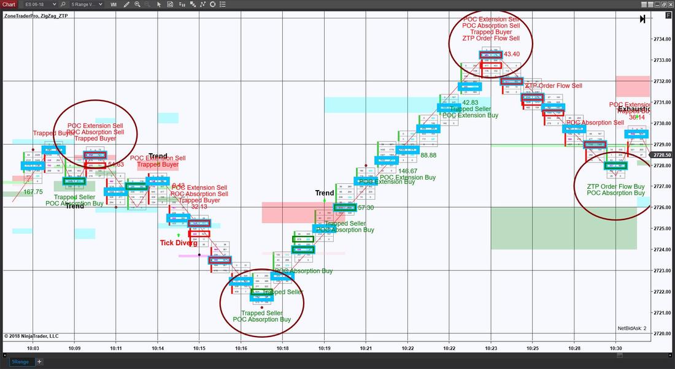Viewport: 675px width, 369px height.
Task: Click the zoom out magnifier icon
Action: point(147,4)
